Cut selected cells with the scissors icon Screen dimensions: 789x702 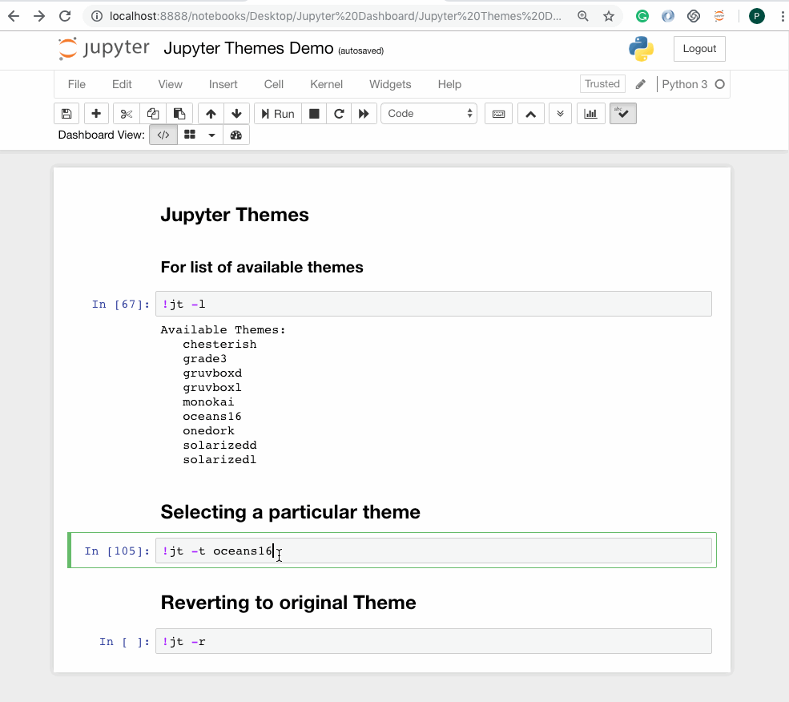coord(127,114)
